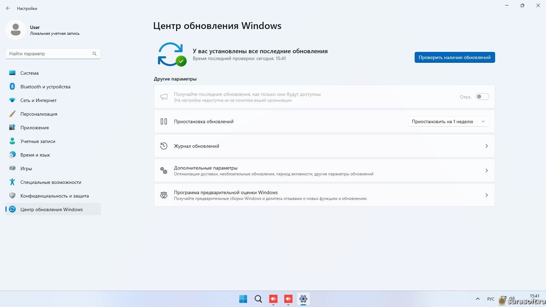Viewport: 546px width, 307px height.
Task: Open Программа предварительной оценки Windows
Action: 324,195
